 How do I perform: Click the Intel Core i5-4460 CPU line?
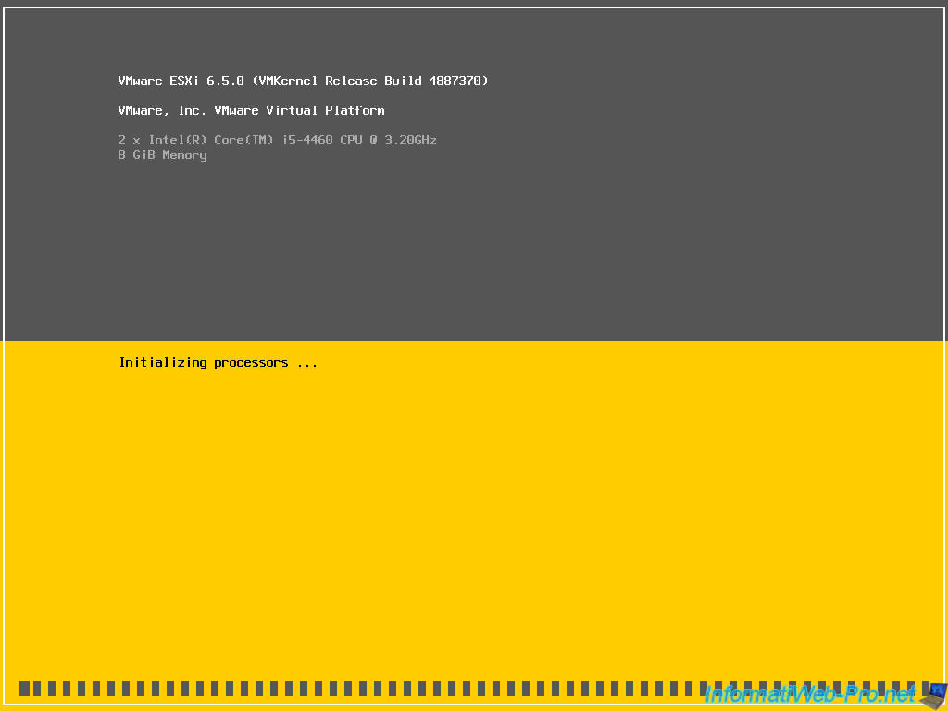(277, 140)
